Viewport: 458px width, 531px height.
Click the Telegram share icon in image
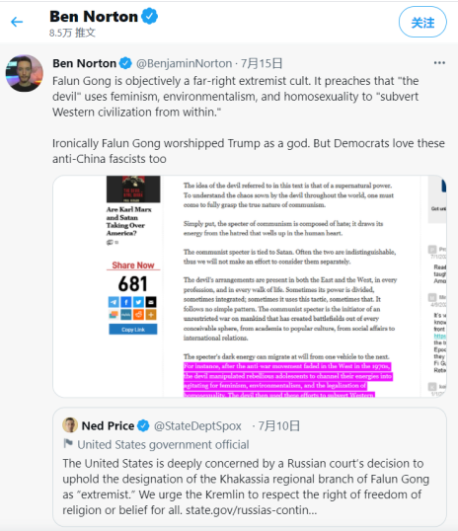coord(114,302)
